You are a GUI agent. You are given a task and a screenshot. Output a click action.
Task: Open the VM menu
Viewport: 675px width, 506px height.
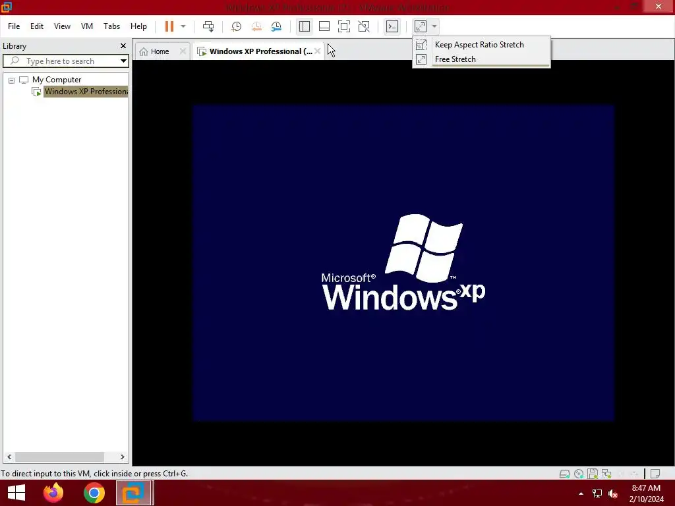coord(87,26)
